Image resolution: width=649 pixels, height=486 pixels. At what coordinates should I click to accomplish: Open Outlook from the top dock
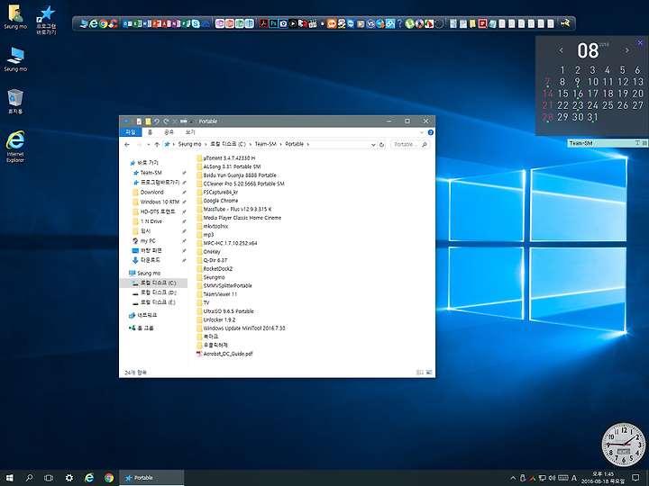click(x=127, y=23)
